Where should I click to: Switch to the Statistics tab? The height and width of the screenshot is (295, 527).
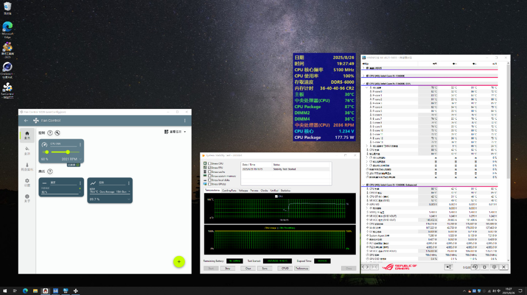point(285,190)
